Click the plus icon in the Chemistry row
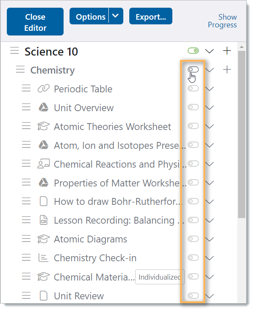The image size is (253, 310). [227, 70]
